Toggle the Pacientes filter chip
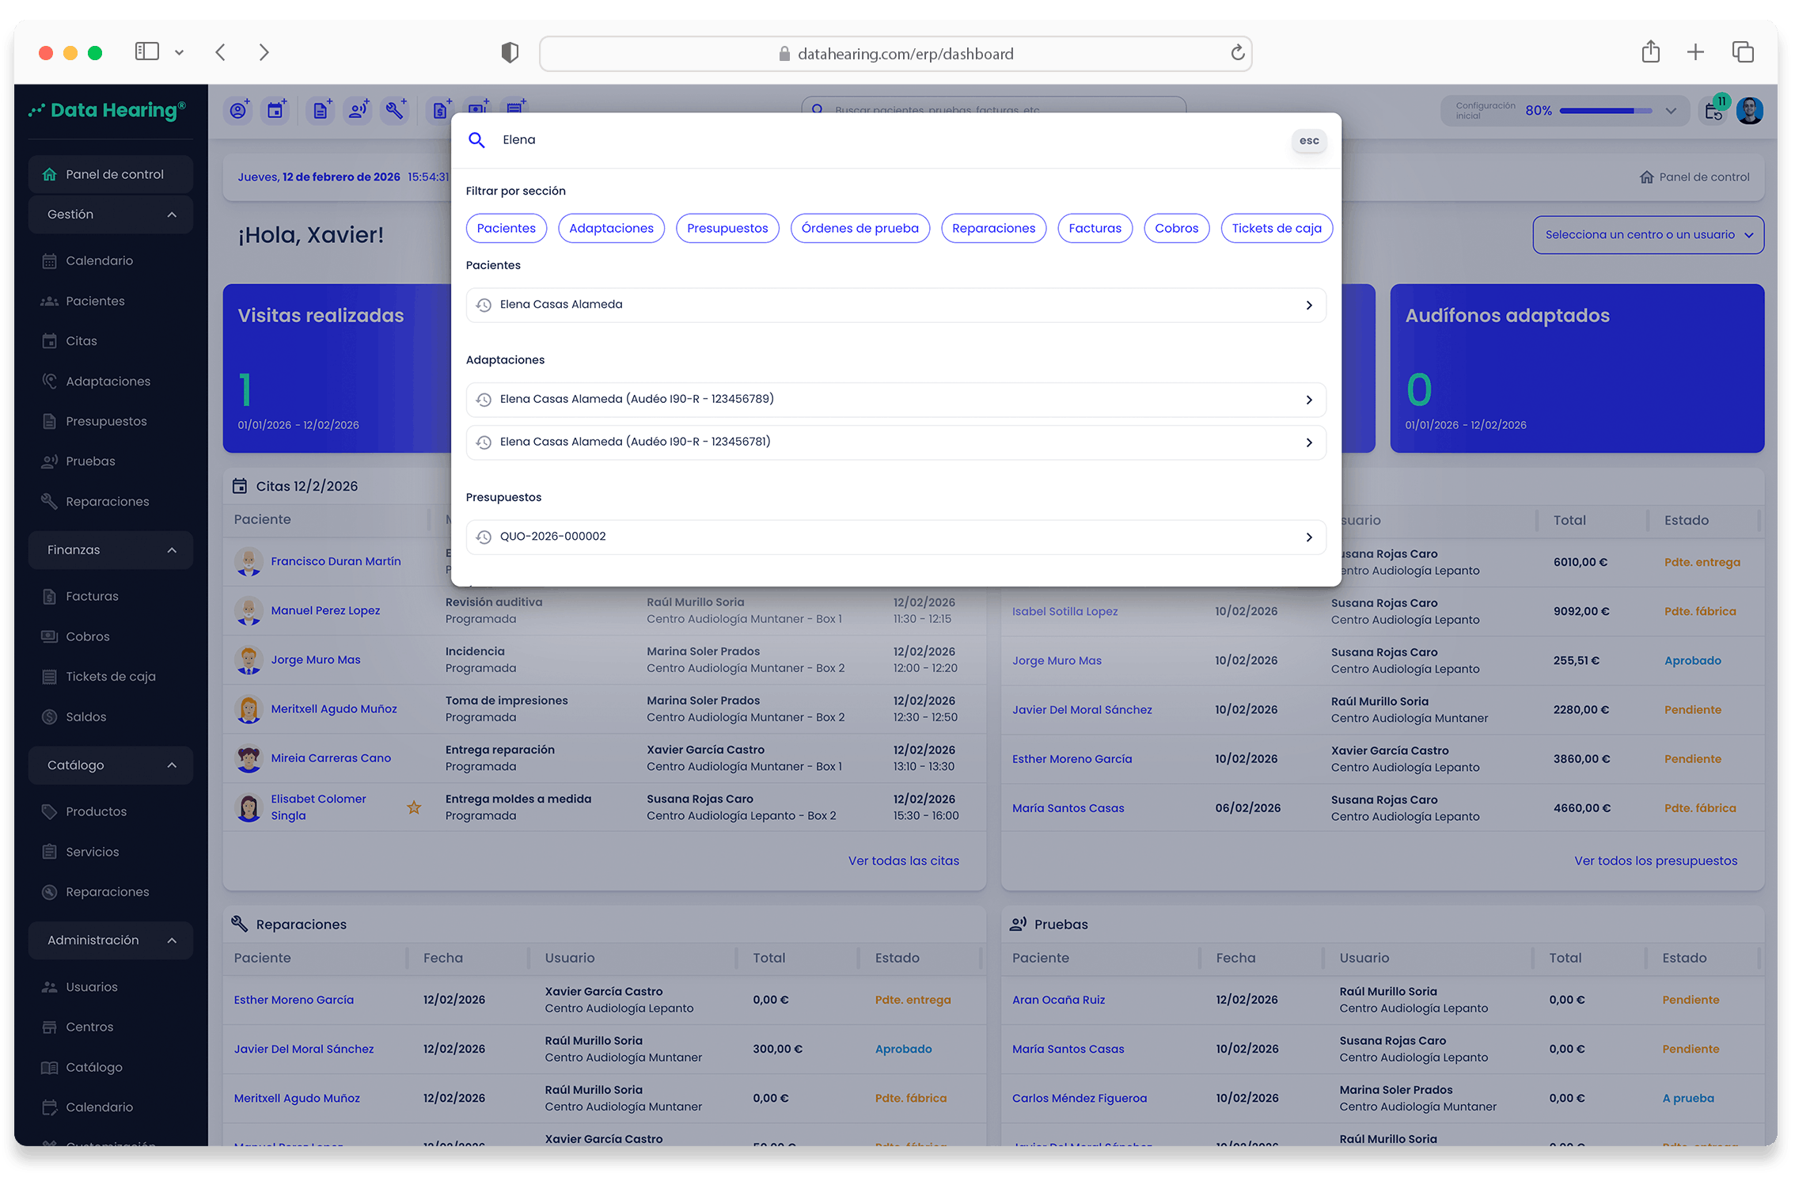The height and width of the screenshot is (1181, 1795). coord(506,228)
